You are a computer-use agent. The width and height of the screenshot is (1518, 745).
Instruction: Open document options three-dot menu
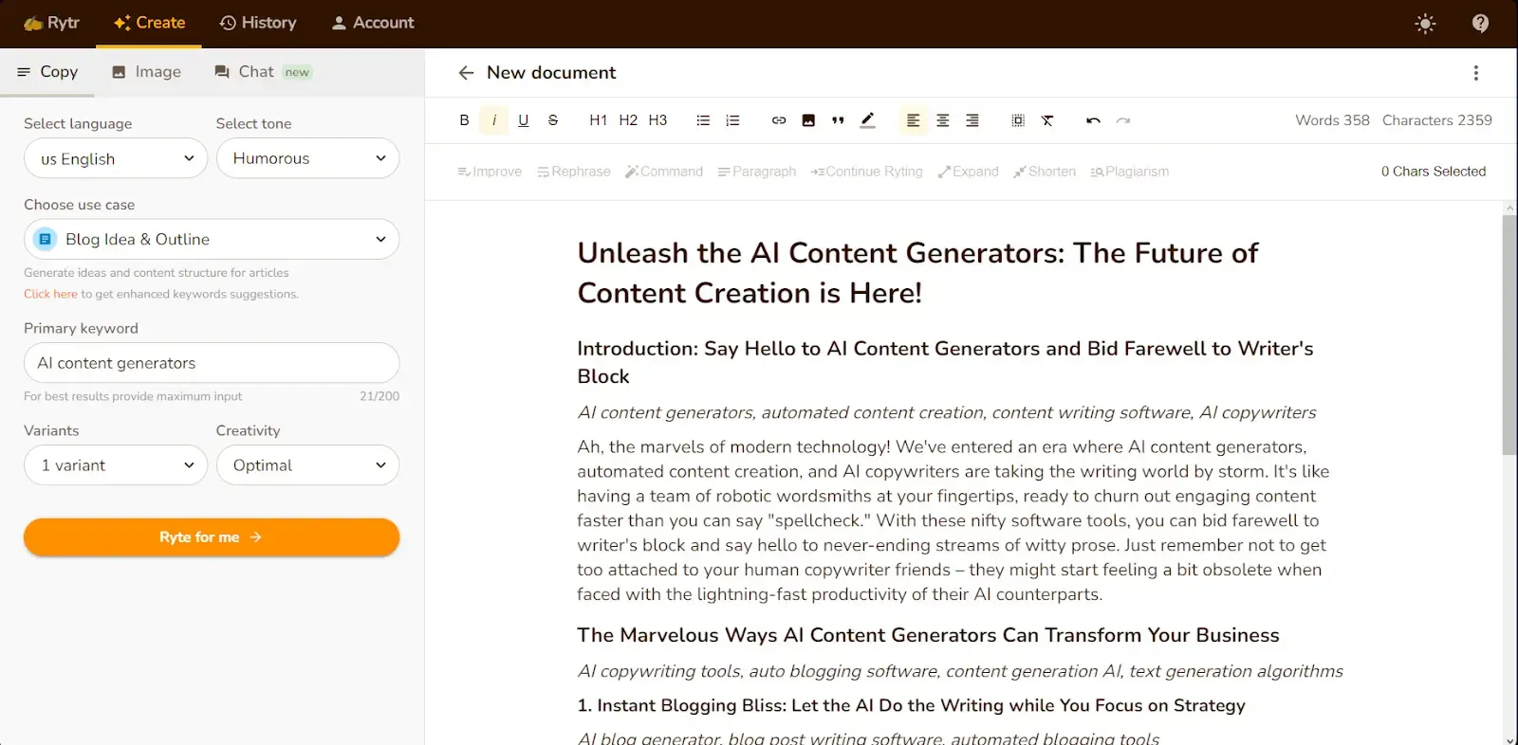coord(1475,73)
